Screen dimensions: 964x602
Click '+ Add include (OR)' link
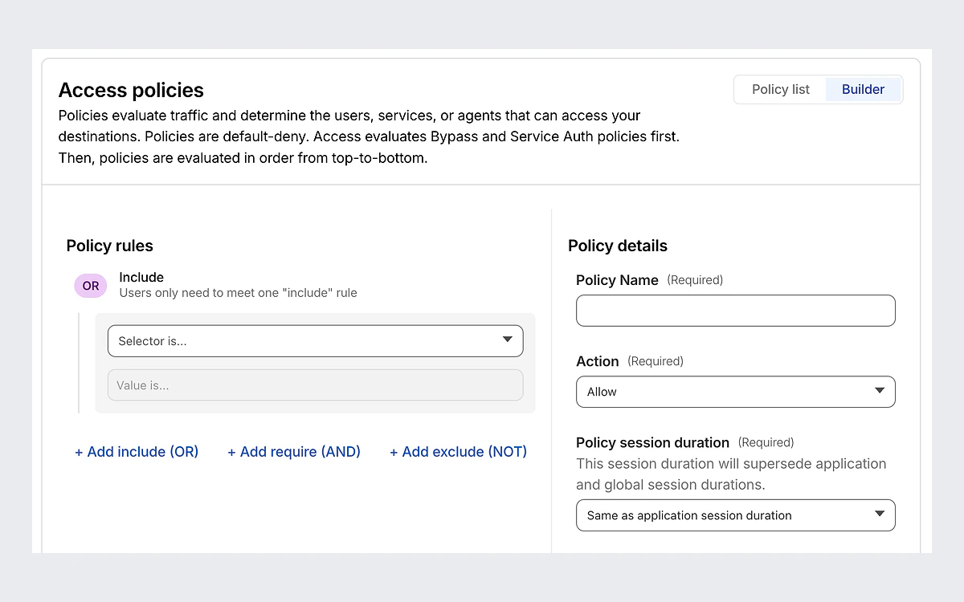137,452
